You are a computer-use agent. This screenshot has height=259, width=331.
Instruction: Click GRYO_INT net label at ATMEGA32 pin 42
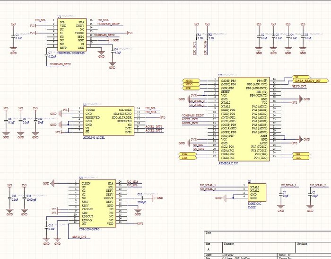point(299,86)
